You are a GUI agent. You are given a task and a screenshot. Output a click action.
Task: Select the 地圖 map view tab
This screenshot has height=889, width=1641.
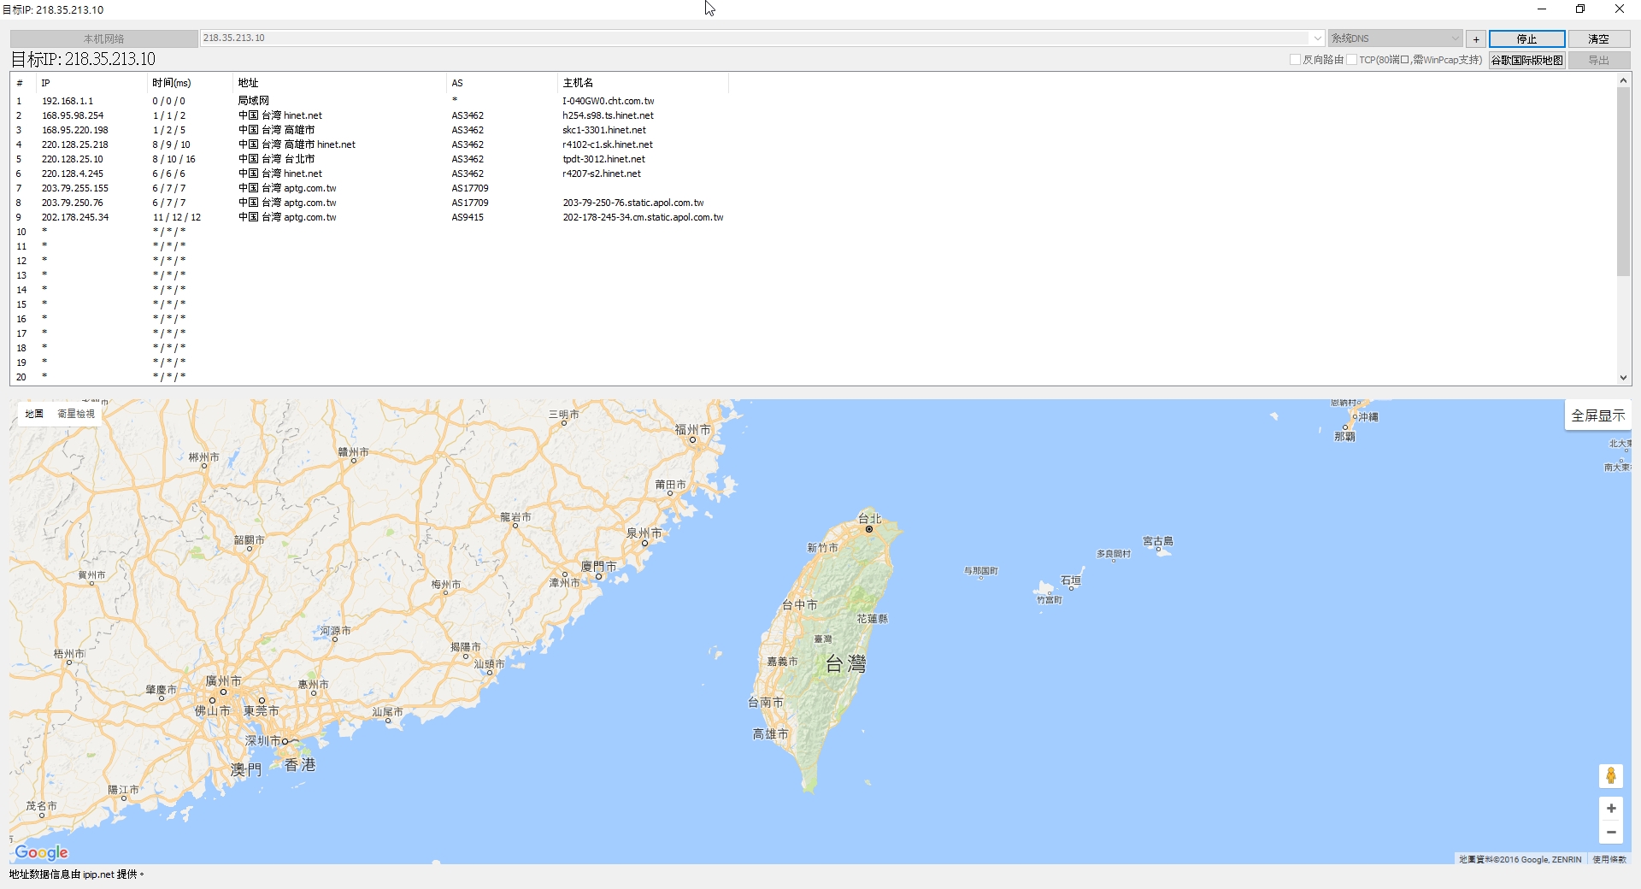(x=34, y=414)
